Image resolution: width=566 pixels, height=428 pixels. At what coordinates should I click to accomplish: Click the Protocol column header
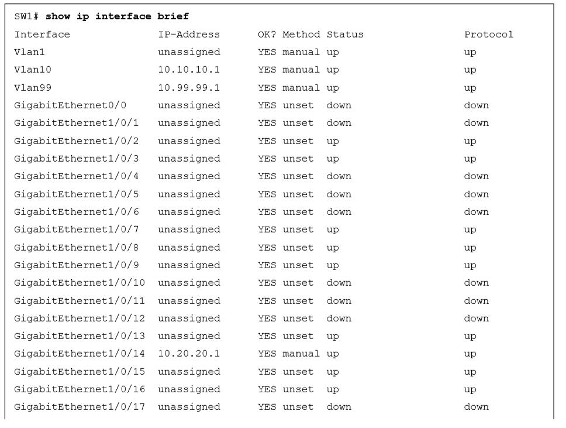pyautogui.click(x=488, y=35)
